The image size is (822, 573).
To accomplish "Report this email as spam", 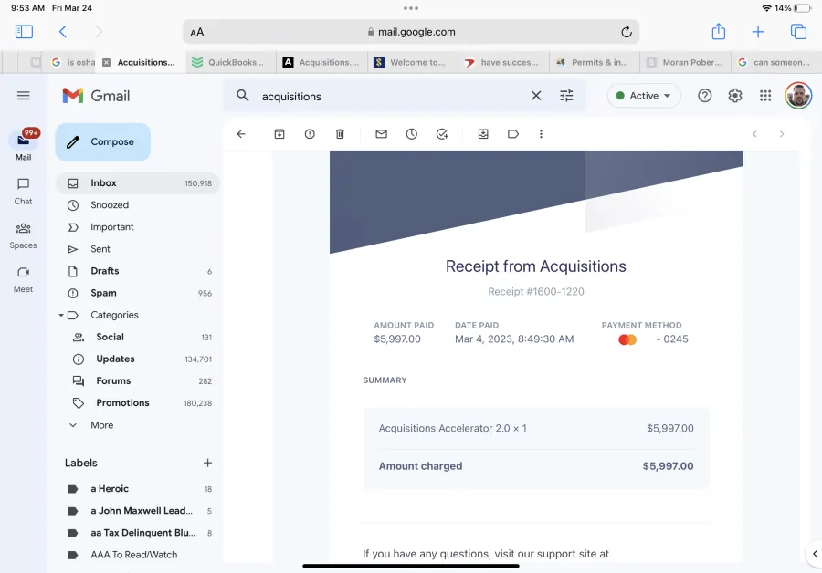I will pos(310,134).
